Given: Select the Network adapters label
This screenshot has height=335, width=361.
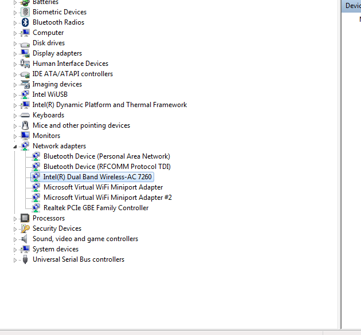Looking at the screenshot, I should (59, 146).
